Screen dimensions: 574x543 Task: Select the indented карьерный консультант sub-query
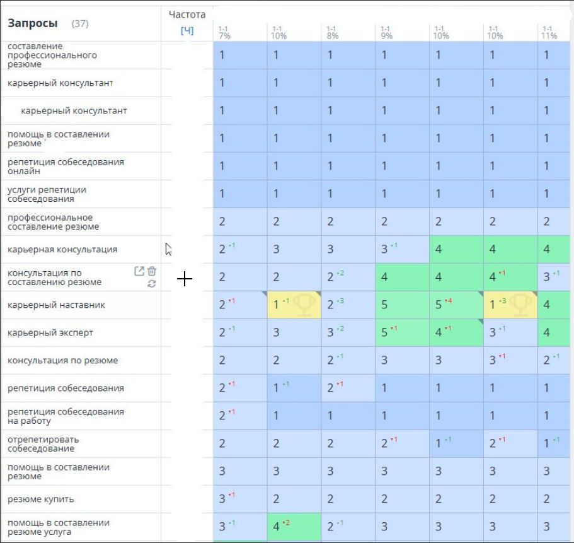[x=74, y=111]
